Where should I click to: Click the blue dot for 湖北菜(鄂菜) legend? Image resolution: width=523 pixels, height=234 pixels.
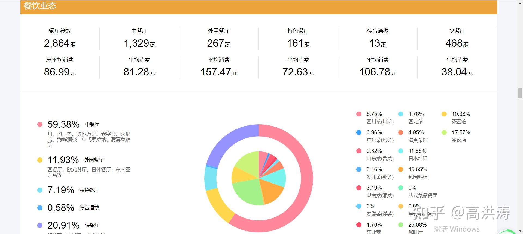[359, 169]
